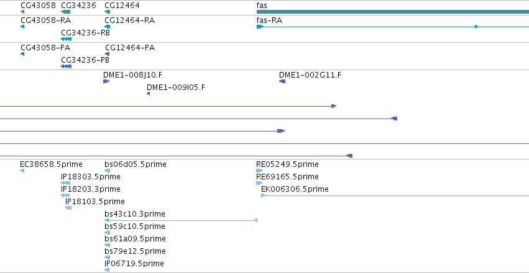
Task: Click the DME1-009I05.F purple arrow
Action: tap(148, 94)
